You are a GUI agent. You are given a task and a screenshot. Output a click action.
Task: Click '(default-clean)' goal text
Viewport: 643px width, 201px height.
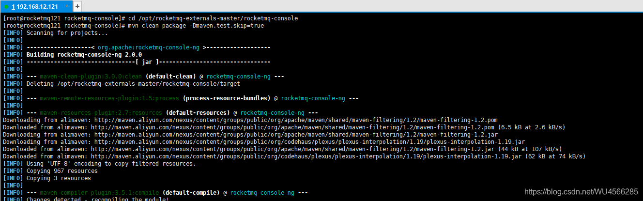coord(170,77)
